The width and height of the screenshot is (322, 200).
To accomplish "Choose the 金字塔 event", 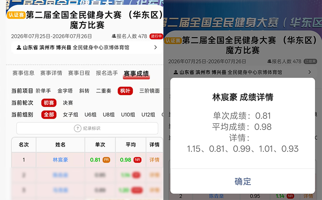I will tap(65, 91).
